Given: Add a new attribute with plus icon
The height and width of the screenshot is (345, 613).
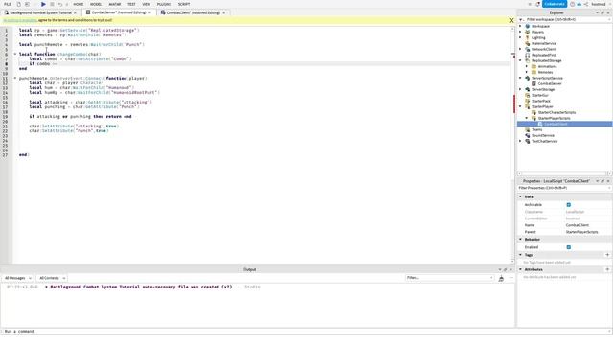Looking at the screenshot, I should click(607, 269).
